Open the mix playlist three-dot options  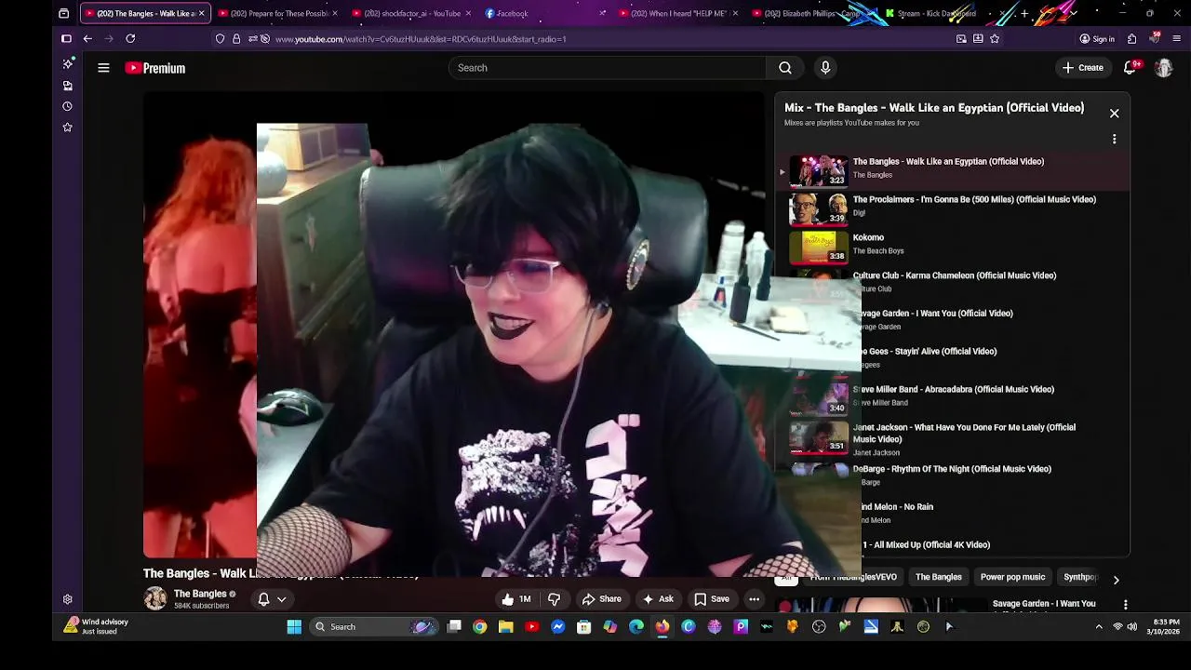[1114, 140]
